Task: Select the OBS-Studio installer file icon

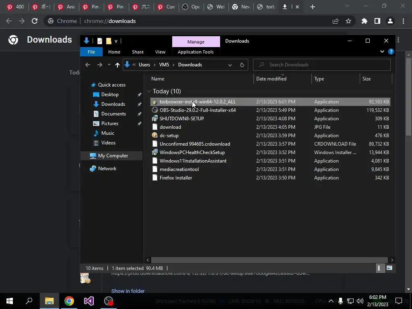Action: pos(155,110)
